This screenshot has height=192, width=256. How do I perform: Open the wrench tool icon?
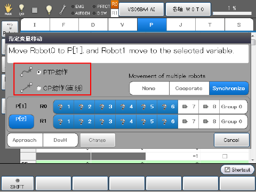62,10
